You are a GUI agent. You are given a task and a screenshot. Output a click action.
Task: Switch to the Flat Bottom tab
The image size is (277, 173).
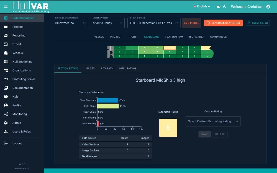[x=174, y=37]
